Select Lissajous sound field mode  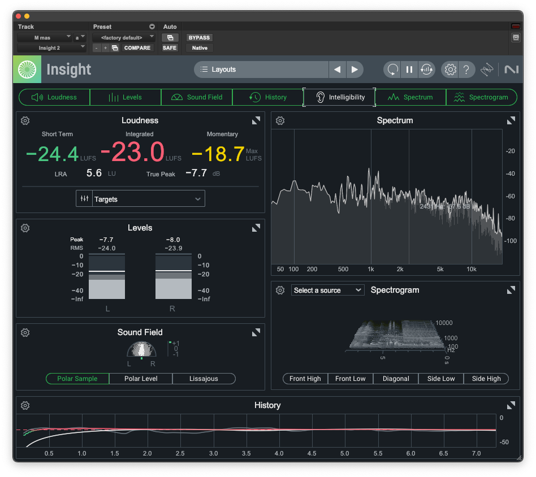click(x=204, y=379)
